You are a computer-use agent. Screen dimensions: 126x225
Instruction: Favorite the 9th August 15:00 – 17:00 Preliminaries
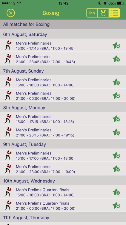tap(116, 155)
